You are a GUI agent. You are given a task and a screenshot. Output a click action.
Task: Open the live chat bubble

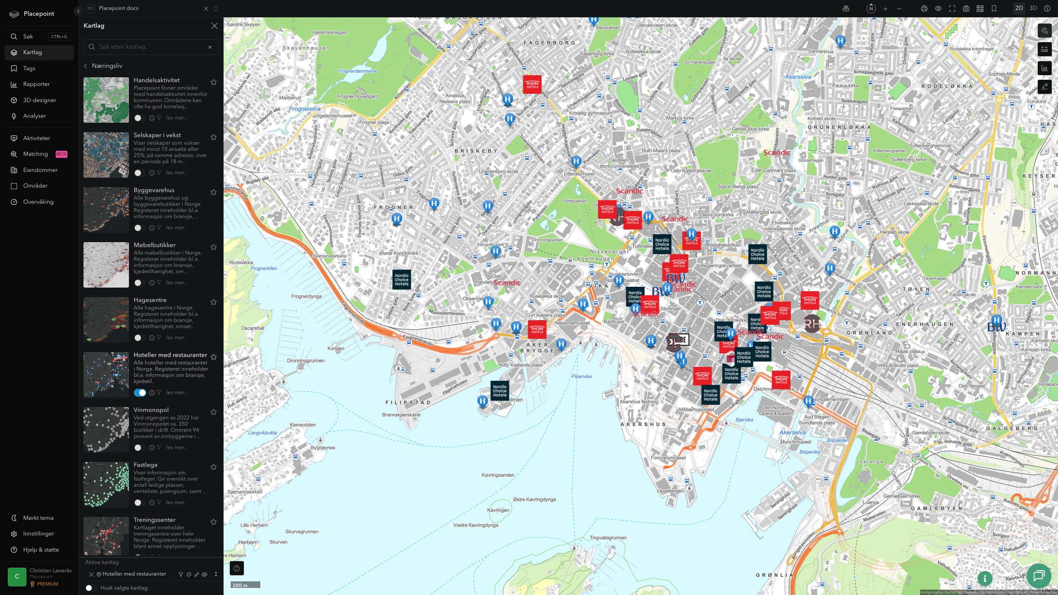coord(1039,576)
